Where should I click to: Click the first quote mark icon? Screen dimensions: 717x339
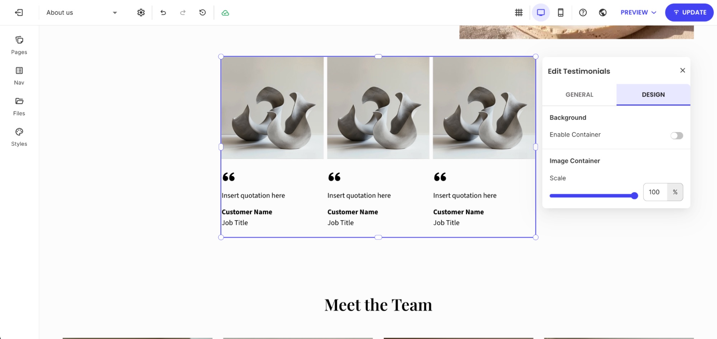(x=228, y=177)
